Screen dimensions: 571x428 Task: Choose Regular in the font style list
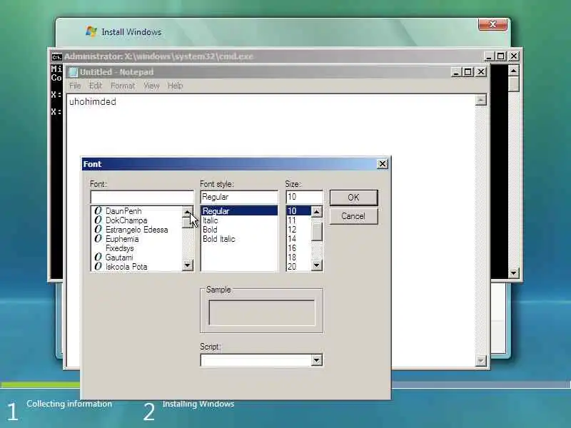tap(239, 210)
